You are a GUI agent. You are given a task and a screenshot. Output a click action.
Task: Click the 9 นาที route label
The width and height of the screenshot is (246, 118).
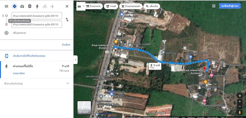pos(155,66)
